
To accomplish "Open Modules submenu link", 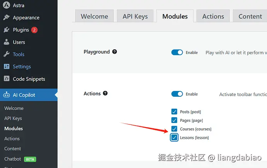I will pos(14,128).
